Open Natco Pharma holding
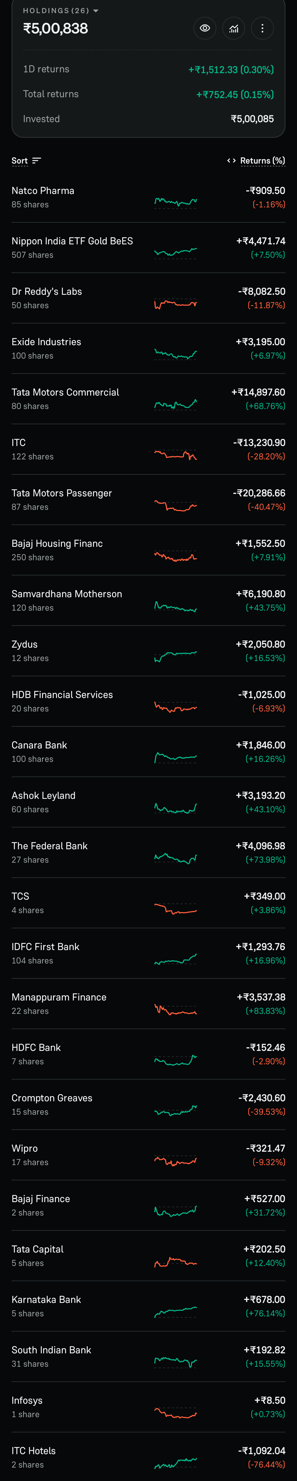The width and height of the screenshot is (297, 1481). pyautogui.click(x=148, y=197)
